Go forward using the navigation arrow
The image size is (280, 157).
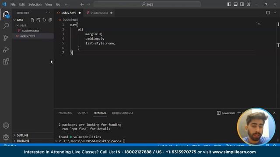pyautogui.click(x=88, y=4)
